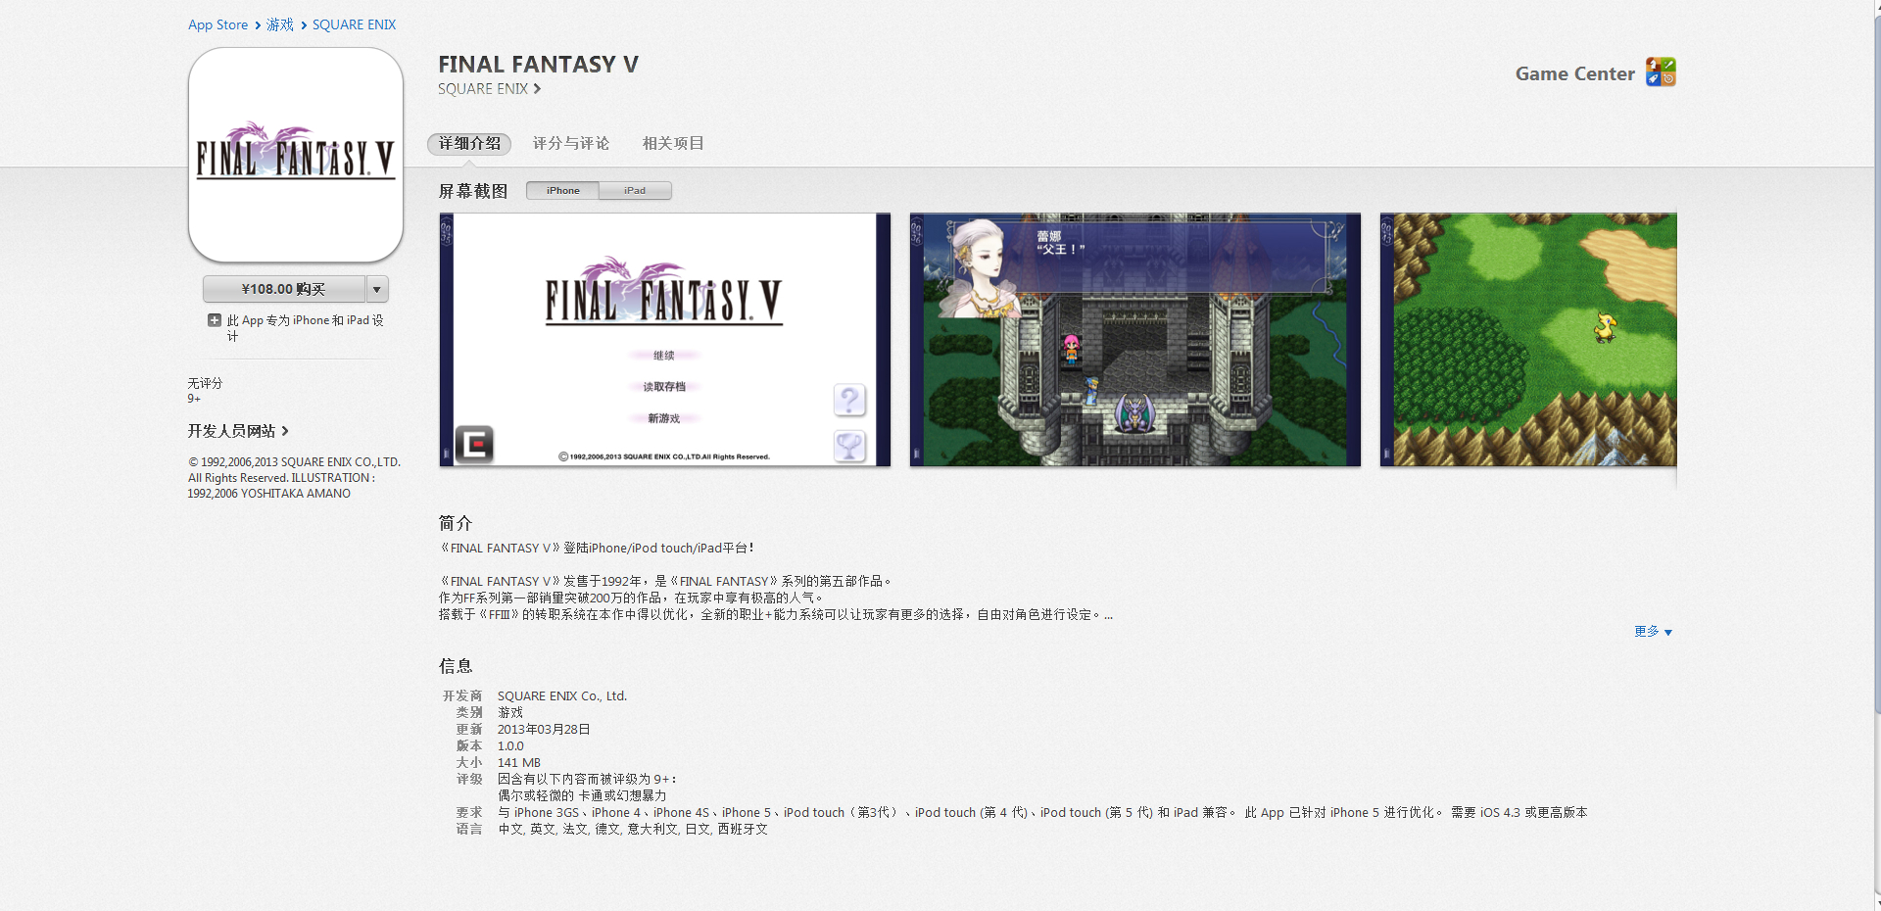View the title screen screenshot

665,340
